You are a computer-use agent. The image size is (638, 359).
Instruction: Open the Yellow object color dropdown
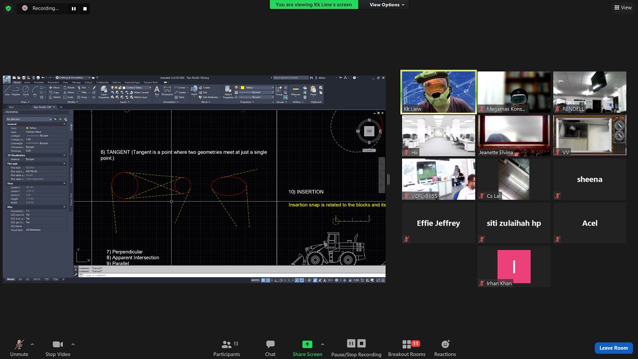[257, 87]
